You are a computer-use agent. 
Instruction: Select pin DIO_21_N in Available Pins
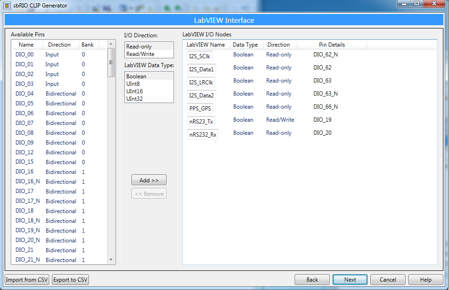click(59, 260)
